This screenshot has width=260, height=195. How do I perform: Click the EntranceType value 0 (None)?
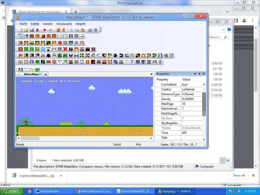191,94
